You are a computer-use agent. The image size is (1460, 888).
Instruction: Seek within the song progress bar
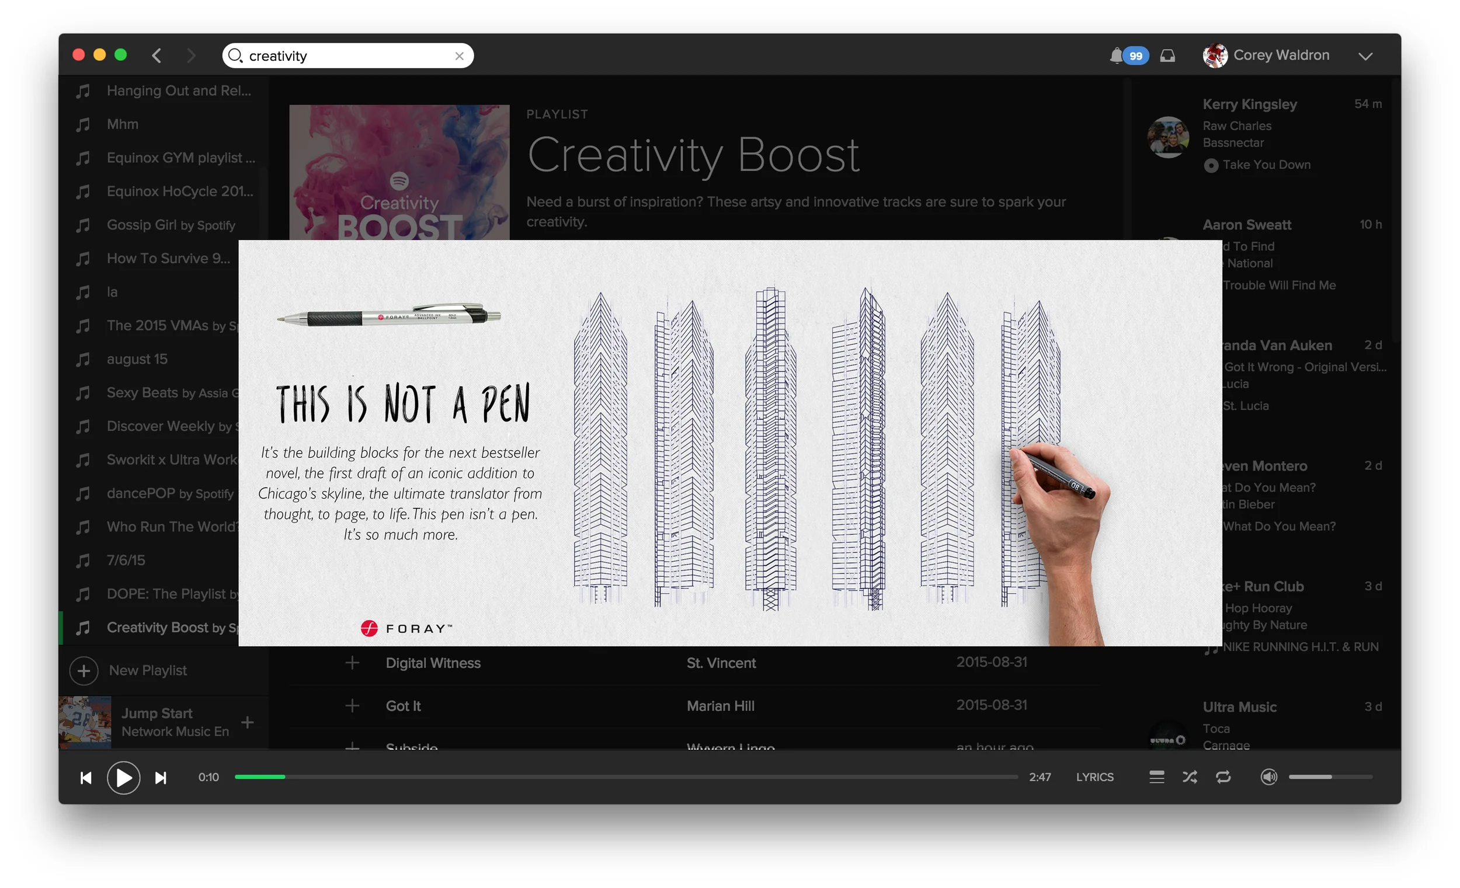[x=625, y=776]
